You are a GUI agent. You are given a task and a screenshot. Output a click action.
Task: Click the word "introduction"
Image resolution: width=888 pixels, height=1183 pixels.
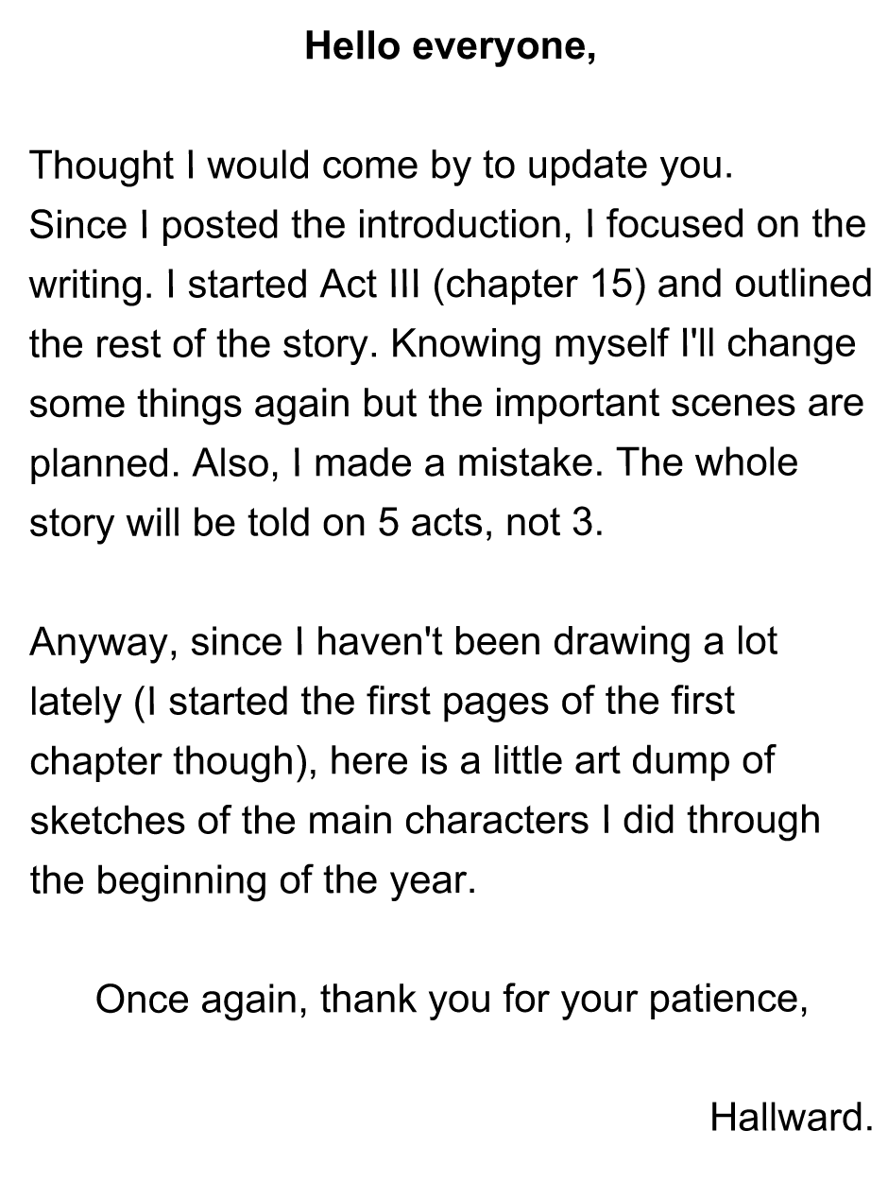pos(463,225)
